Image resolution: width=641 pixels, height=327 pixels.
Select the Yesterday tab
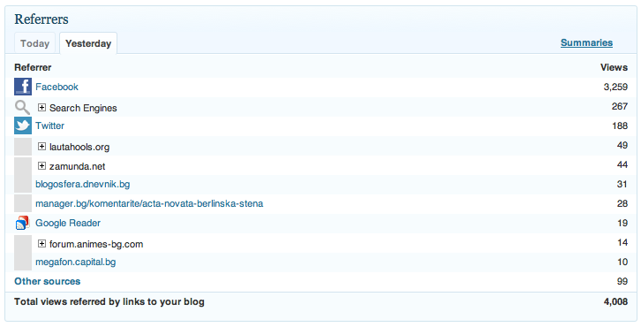click(88, 43)
